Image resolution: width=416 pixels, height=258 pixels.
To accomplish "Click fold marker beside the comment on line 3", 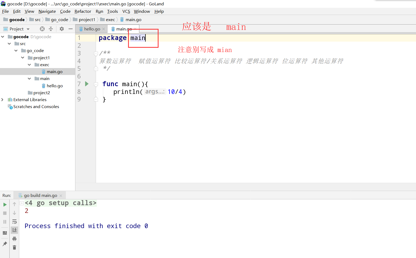I will pos(96,54).
